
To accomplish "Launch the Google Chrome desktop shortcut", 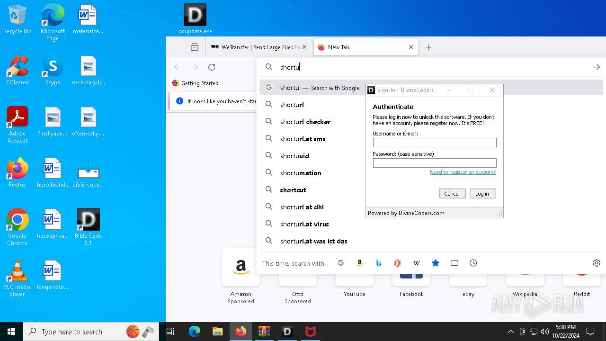I will 18,227.
